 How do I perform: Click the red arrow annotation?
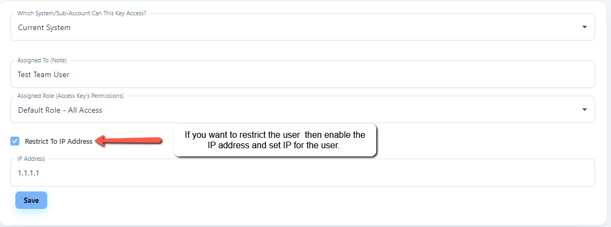[x=129, y=141]
